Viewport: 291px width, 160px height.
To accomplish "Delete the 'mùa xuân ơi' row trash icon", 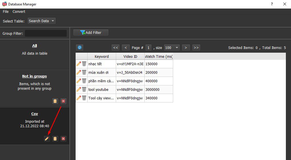I will coord(84,72).
